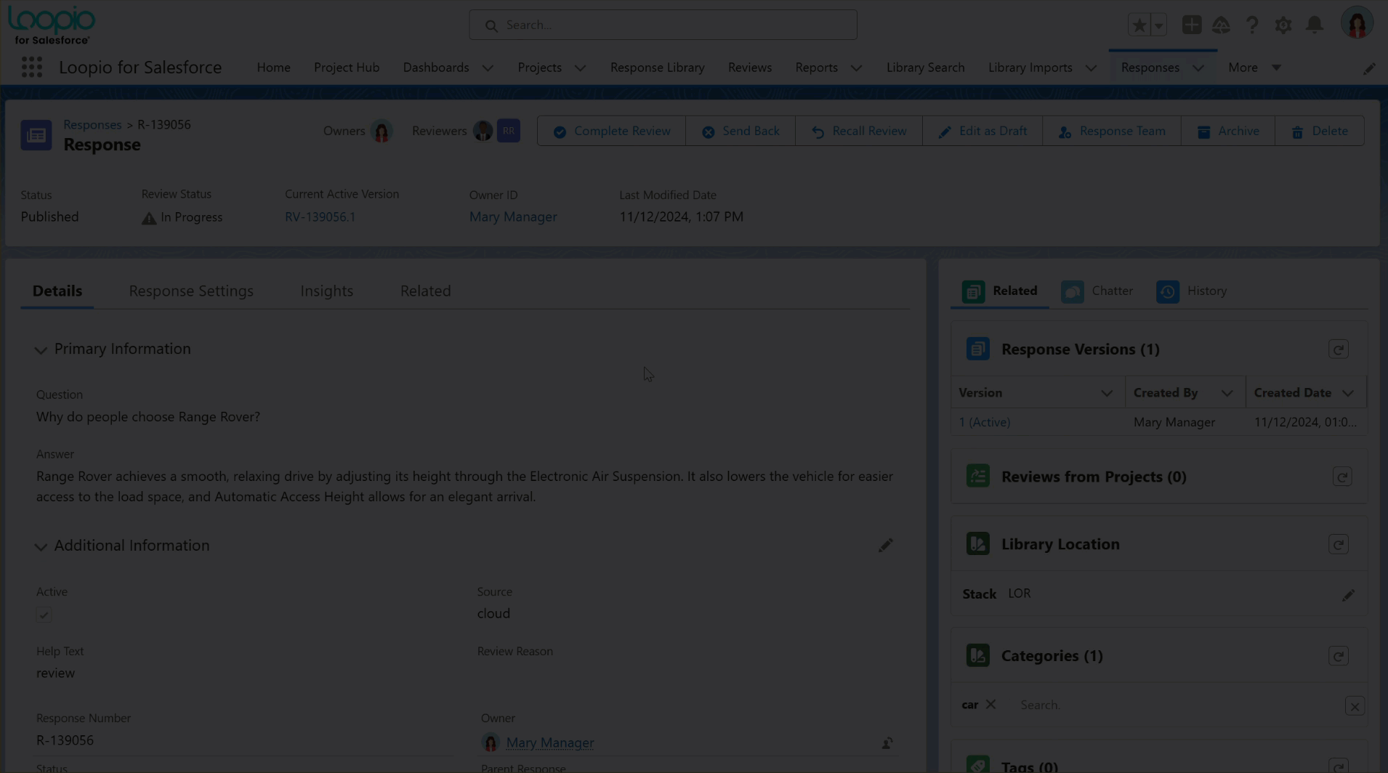Click the Responses breadcrumb link
Screen dimensions: 1388x773
[92, 125]
